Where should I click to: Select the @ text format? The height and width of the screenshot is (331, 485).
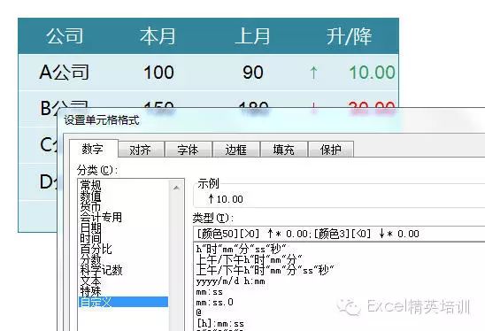click(199, 312)
